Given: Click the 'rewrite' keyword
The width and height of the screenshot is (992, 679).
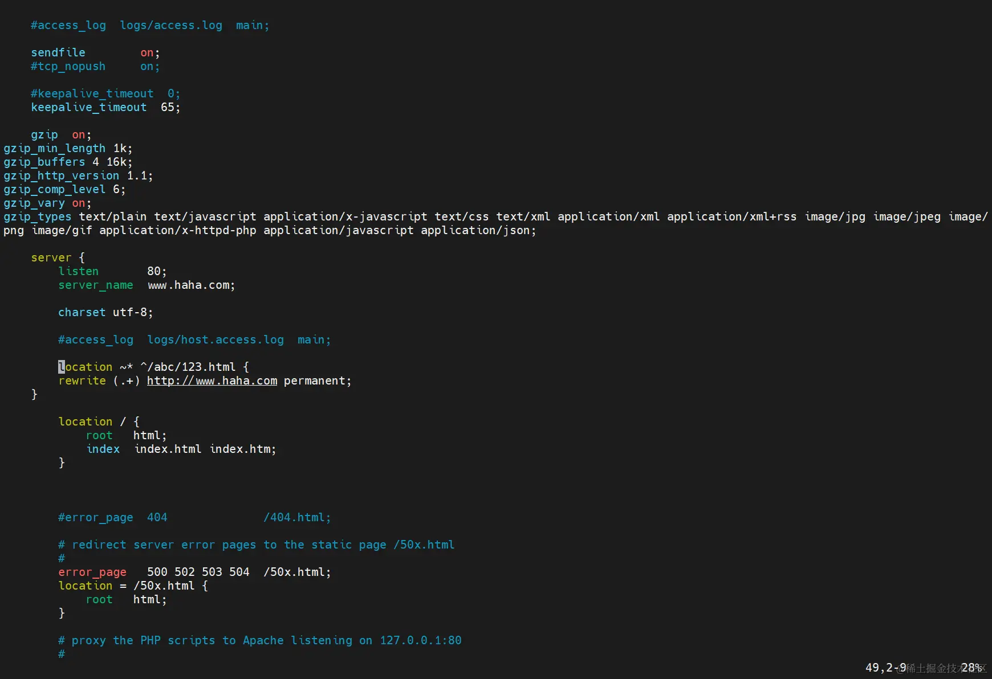Looking at the screenshot, I should 82,381.
